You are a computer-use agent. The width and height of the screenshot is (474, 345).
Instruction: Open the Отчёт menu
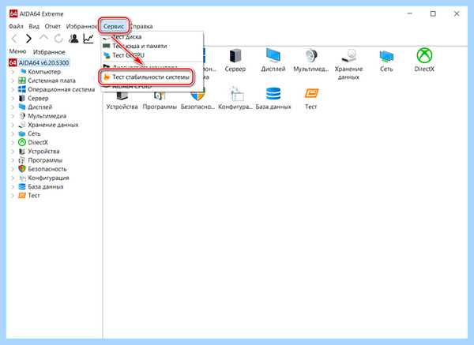pyautogui.click(x=53, y=26)
